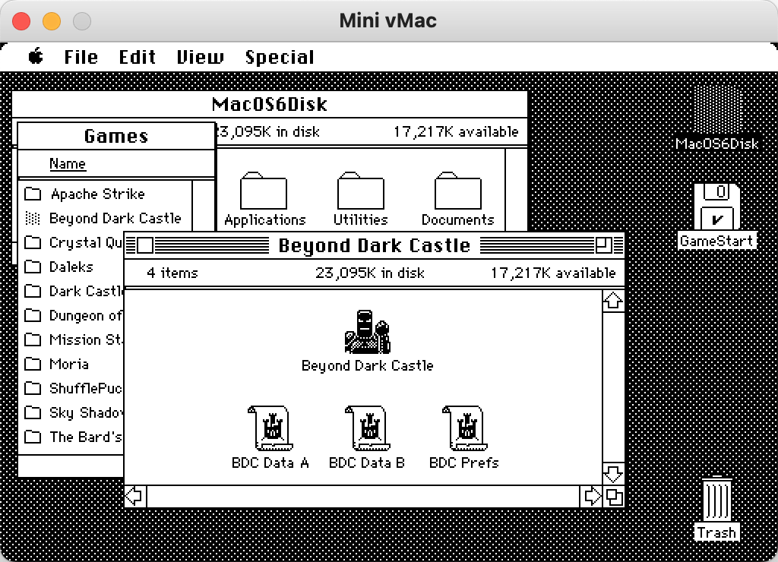Open the Apple menu
Image resolution: width=778 pixels, height=562 pixels.
tap(36, 56)
